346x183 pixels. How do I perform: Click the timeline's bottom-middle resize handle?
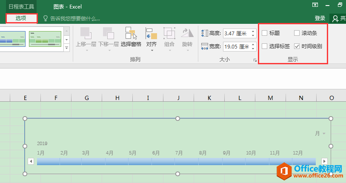tap(177, 174)
